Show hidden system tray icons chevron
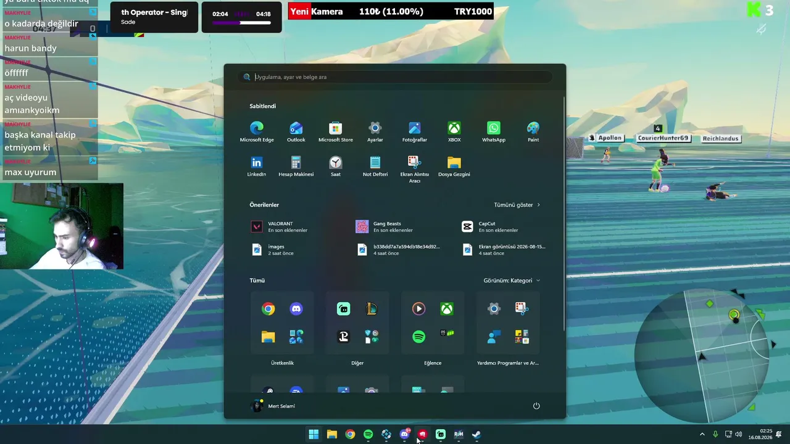 tap(702, 434)
